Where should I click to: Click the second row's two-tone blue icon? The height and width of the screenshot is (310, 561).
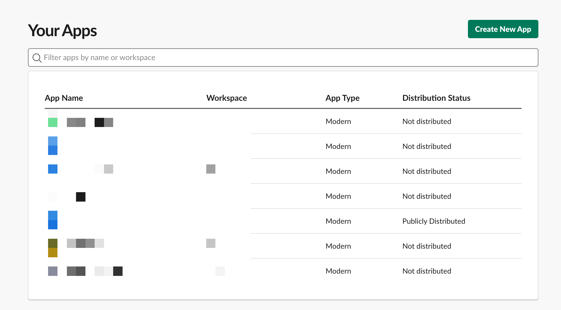[x=53, y=146]
